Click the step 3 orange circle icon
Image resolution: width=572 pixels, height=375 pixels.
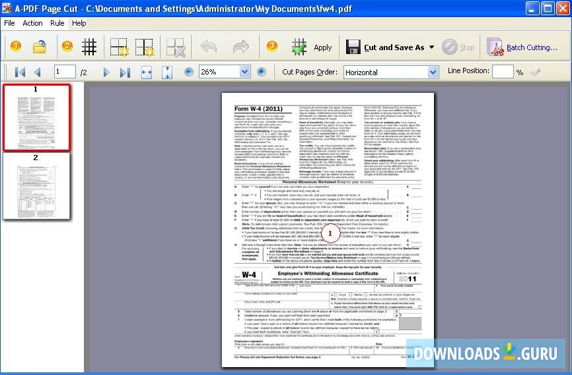pyautogui.click(x=271, y=46)
